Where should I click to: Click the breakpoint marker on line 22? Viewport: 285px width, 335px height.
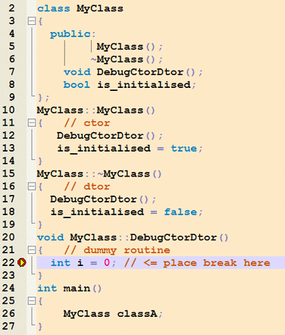(22, 263)
